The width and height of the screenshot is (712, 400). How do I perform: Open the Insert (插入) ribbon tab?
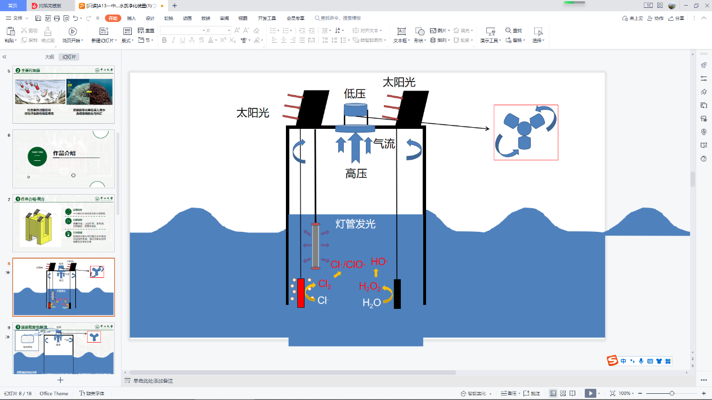[131, 18]
